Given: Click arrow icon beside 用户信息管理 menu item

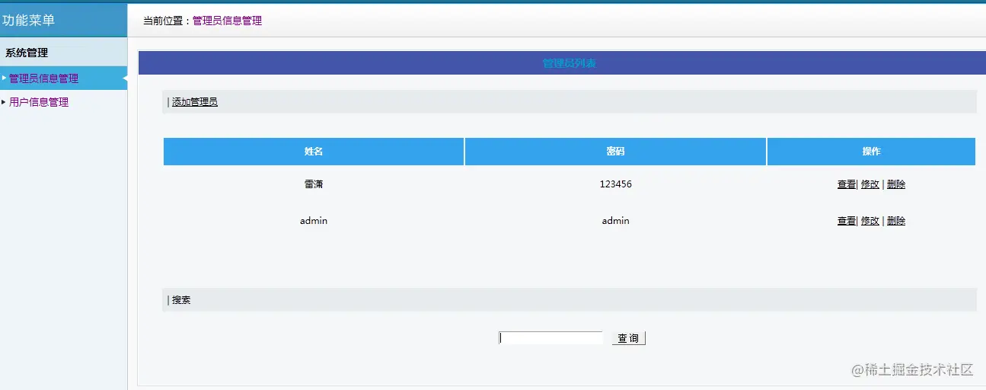Looking at the screenshot, I should coord(4,101).
